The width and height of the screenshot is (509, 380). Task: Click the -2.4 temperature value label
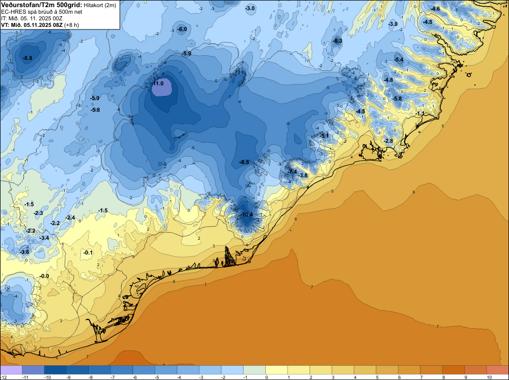pyautogui.click(x=70, y=218)
